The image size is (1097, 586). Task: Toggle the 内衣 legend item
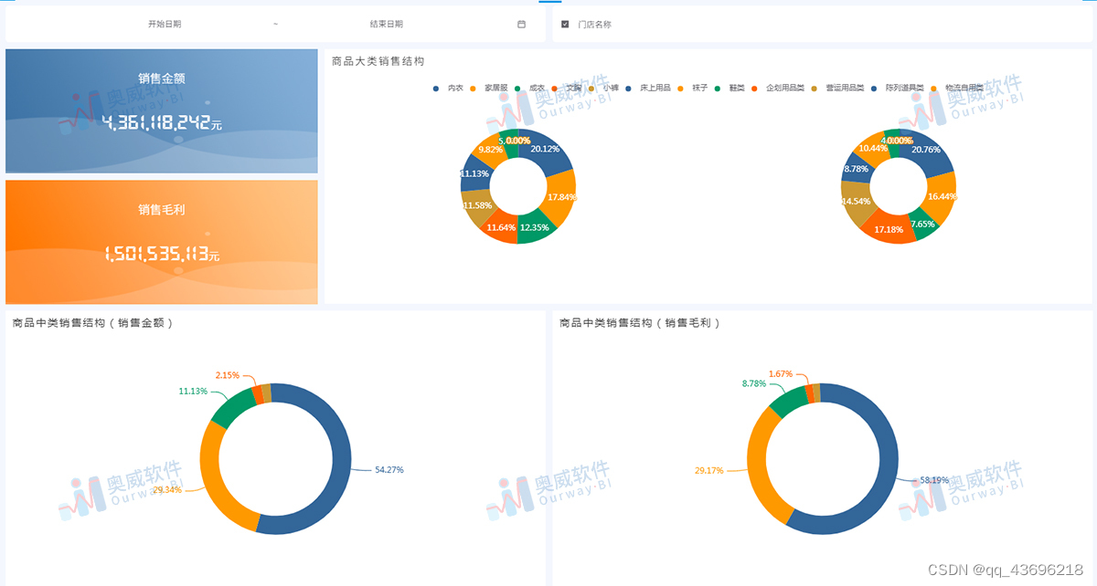coord(449,88)
